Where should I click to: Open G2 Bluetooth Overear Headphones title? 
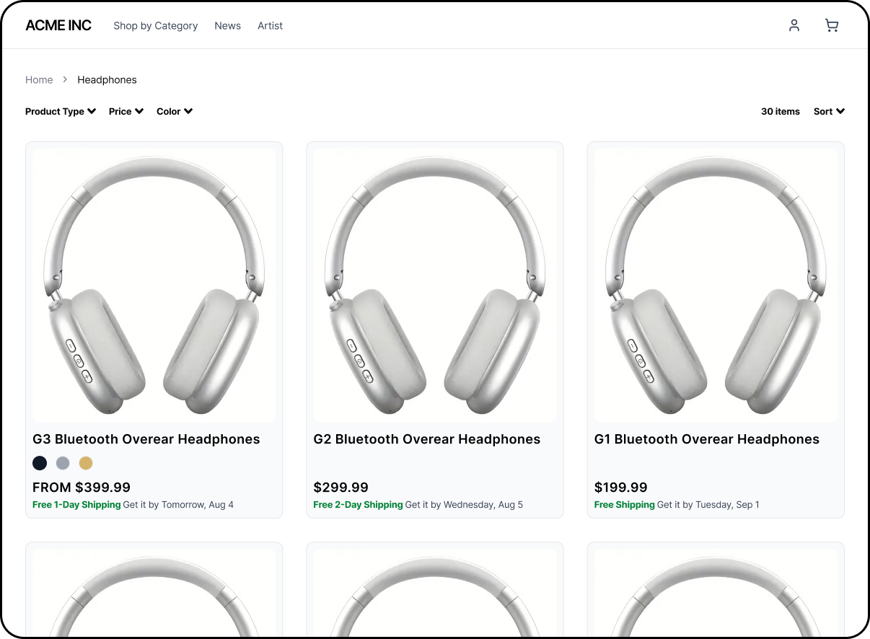coord(427,439)
